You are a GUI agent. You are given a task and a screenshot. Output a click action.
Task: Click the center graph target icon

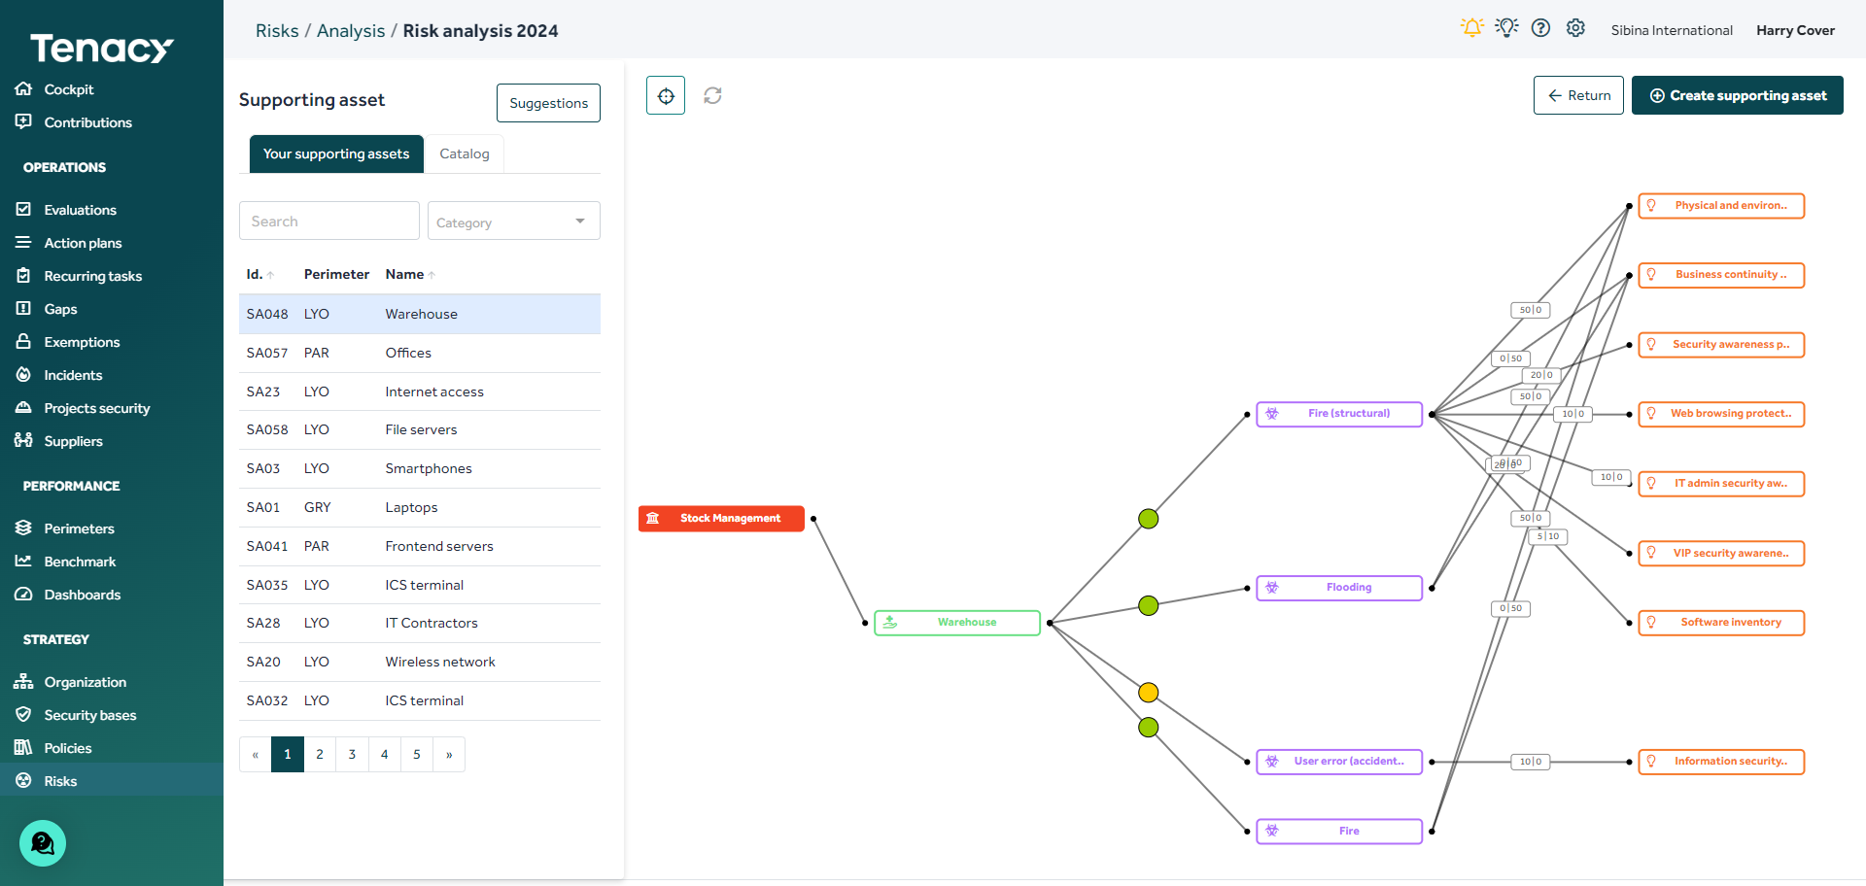pyautogui.click(x=666, y=95)
